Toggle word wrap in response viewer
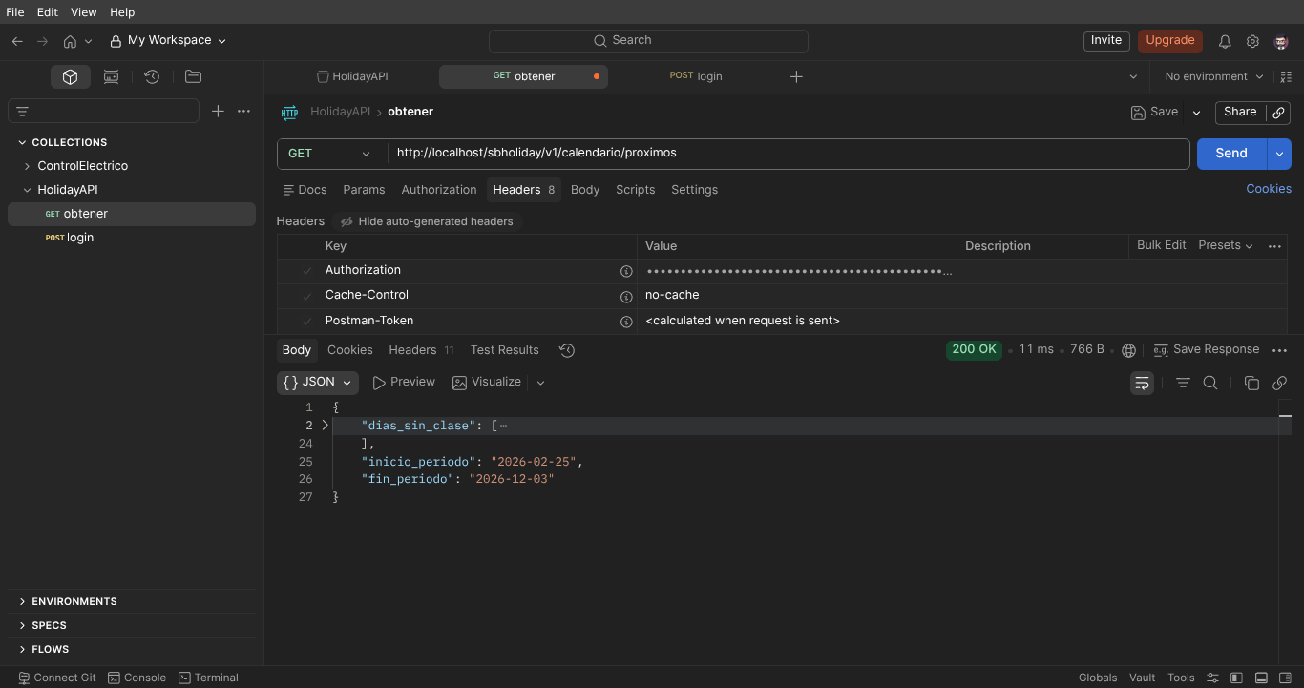Image resolution: width=1304 pixels, height=688 pixels. 1142,383
